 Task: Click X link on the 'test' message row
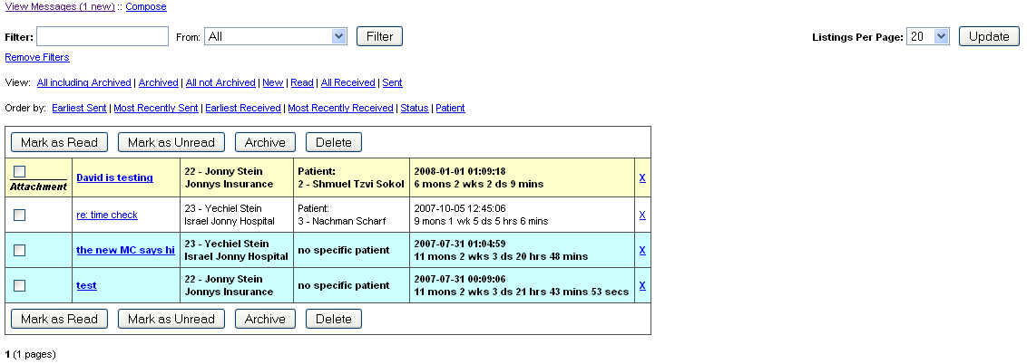642,285
